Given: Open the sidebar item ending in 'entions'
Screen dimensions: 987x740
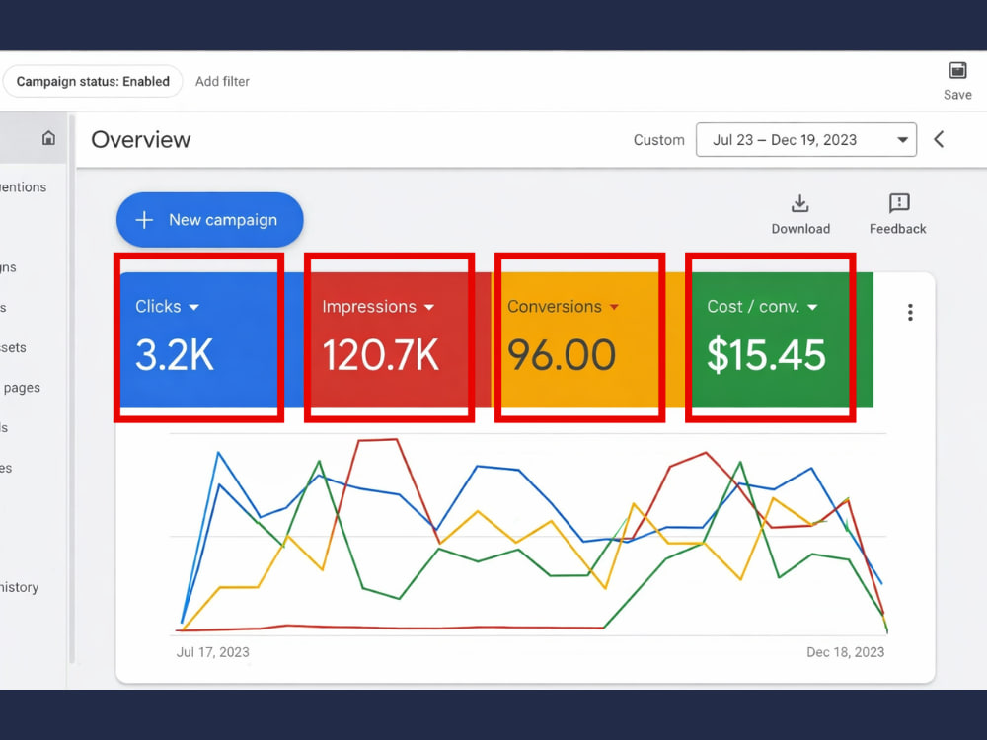Looking at the screenshot, I should [24, 187].
